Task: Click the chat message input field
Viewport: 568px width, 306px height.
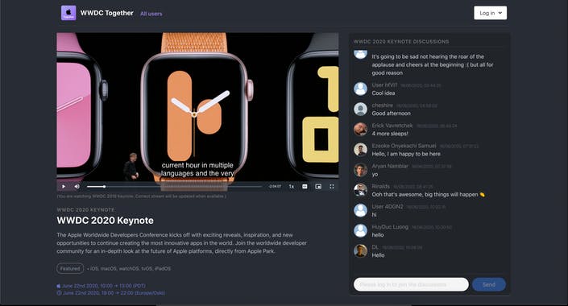Action: [411, 284]
